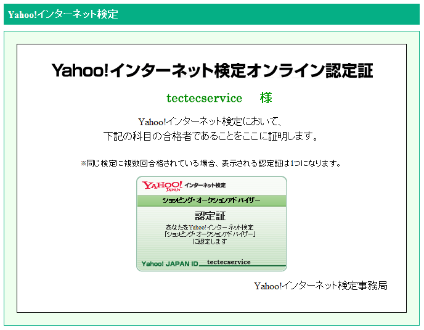Click the インターネット検定 text beside the Yahoo logo
Screen dimensions: 424x330
[205, 185]
